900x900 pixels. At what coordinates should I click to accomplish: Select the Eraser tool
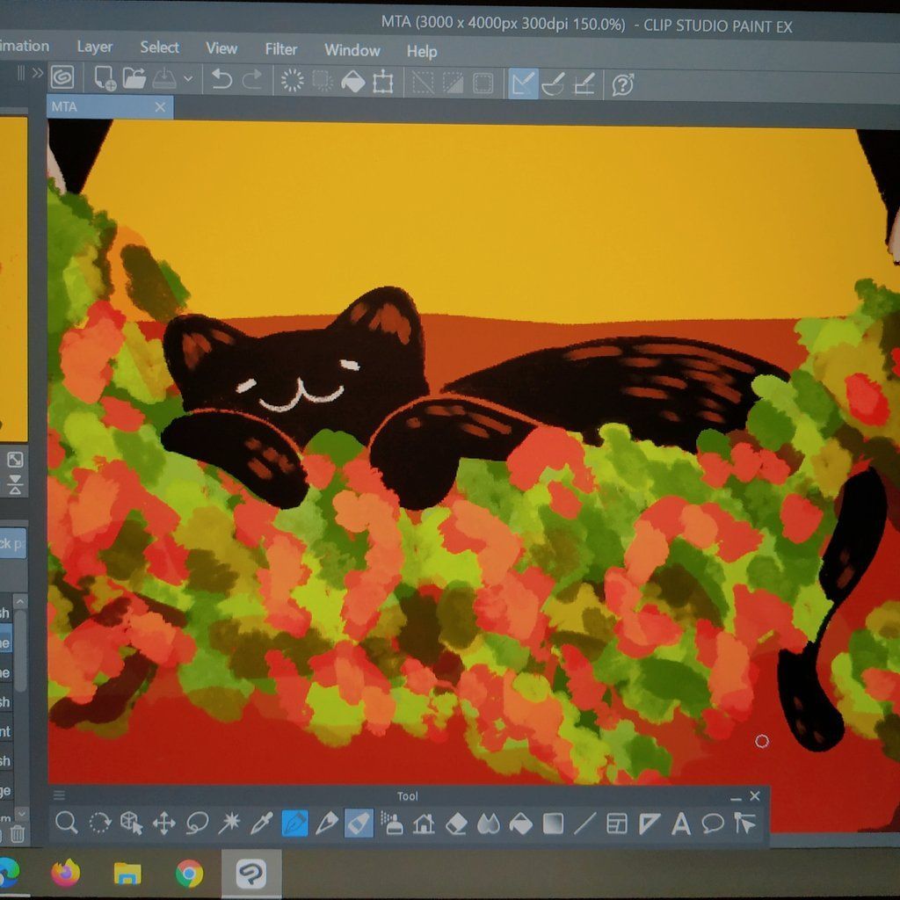click(456, 824)
